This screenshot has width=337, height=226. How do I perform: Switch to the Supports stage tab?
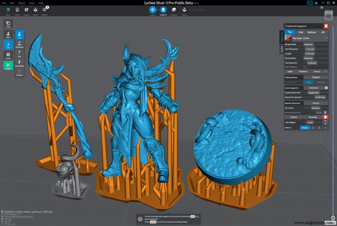click(x=163, y=10)
